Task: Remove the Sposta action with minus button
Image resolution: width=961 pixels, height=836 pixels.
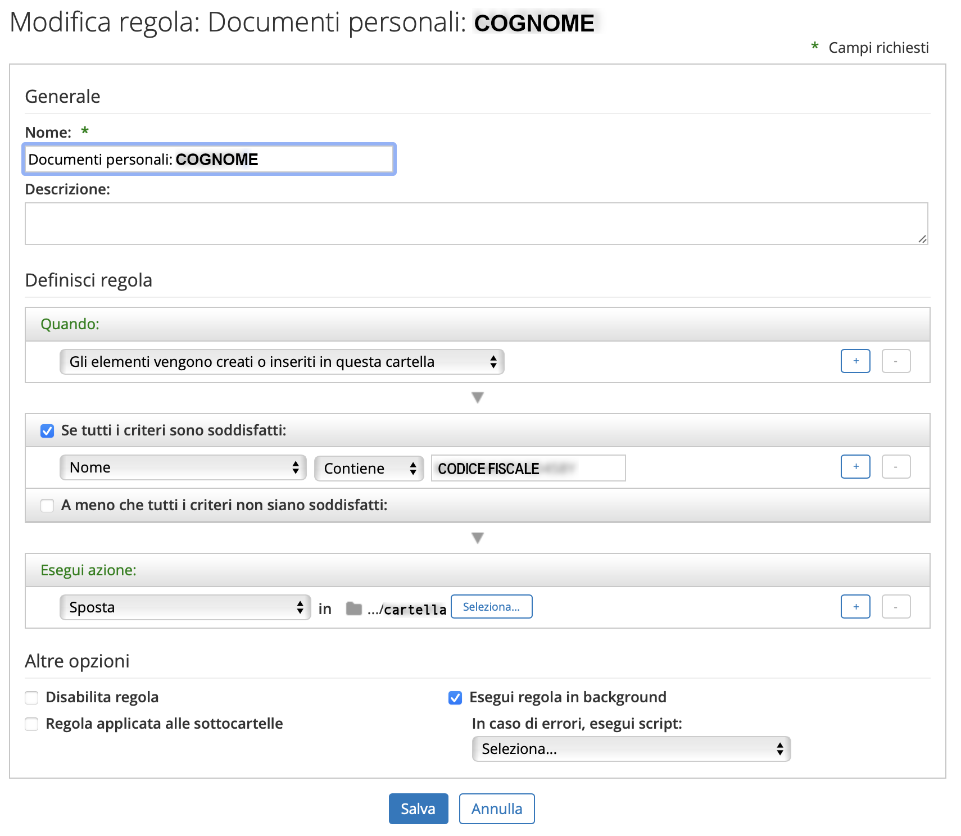Action: coord(895,606)
